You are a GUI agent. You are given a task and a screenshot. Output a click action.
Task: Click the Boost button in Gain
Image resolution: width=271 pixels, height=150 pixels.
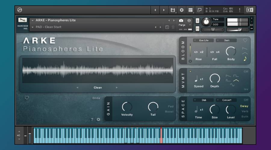click(169, 112)
